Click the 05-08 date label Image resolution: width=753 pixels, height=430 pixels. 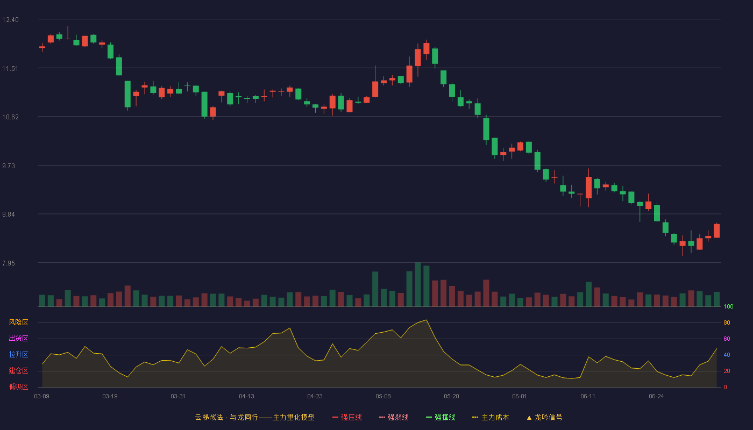click(x=383, y=396)
